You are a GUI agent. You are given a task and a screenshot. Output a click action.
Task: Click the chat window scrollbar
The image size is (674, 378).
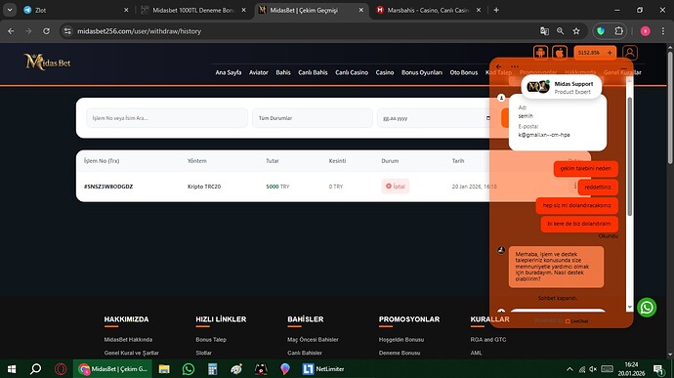pos(630,157)
